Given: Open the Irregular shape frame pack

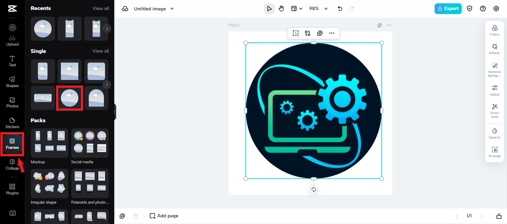Looking at the screenshot, I should (x=50, y=184).
